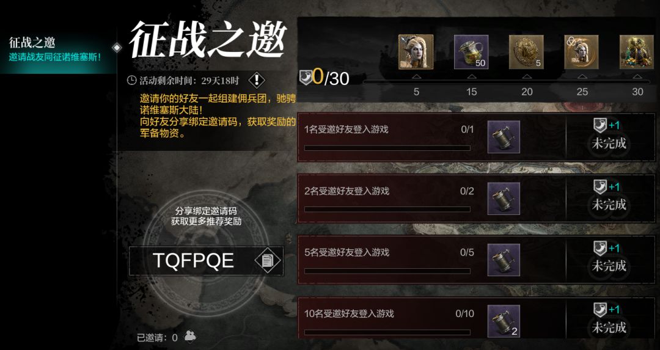Select the gold coin reward at 20

pos(526,52)
